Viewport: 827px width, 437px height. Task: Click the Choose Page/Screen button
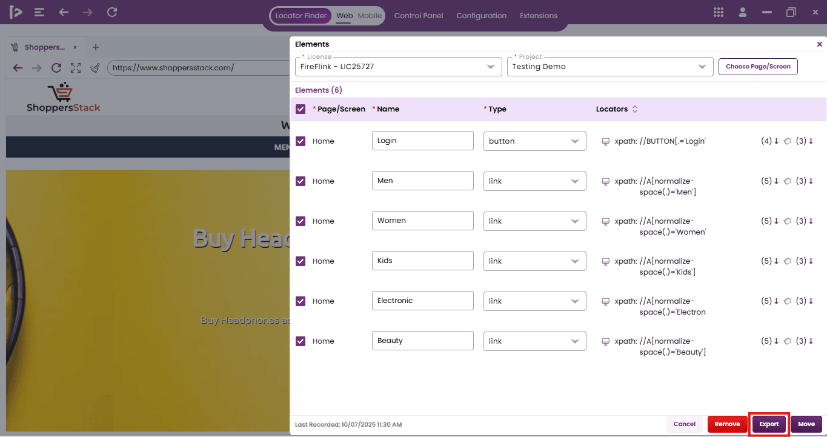click(758, 67)
